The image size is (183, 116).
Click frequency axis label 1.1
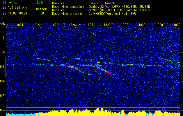(x=3, y=38)
